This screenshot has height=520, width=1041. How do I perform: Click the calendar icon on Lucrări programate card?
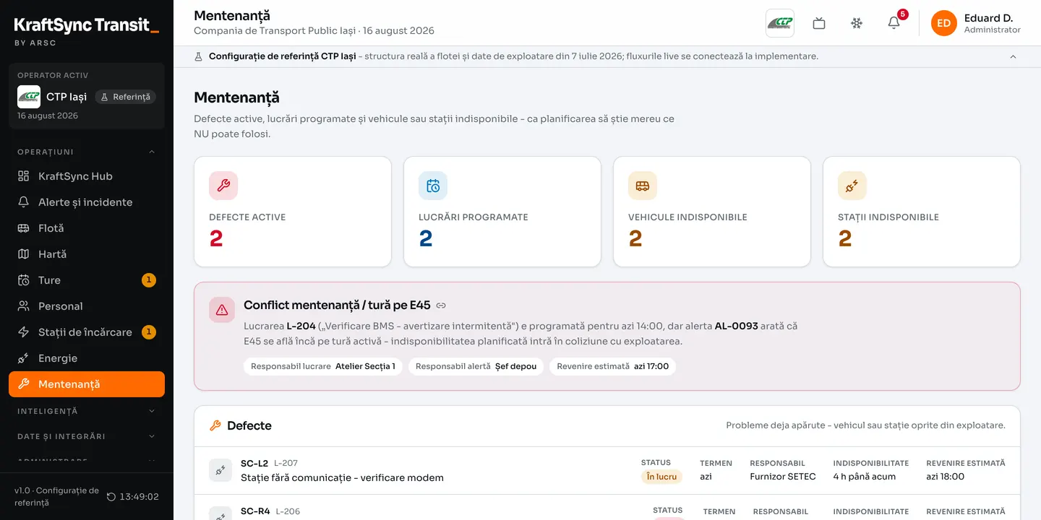(x=433, y=186)
